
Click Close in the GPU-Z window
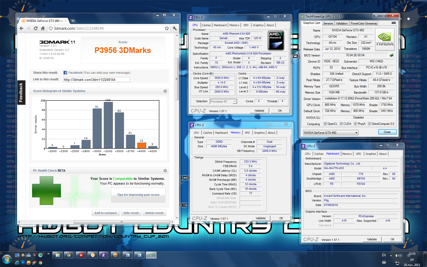(x=387, y=132)
